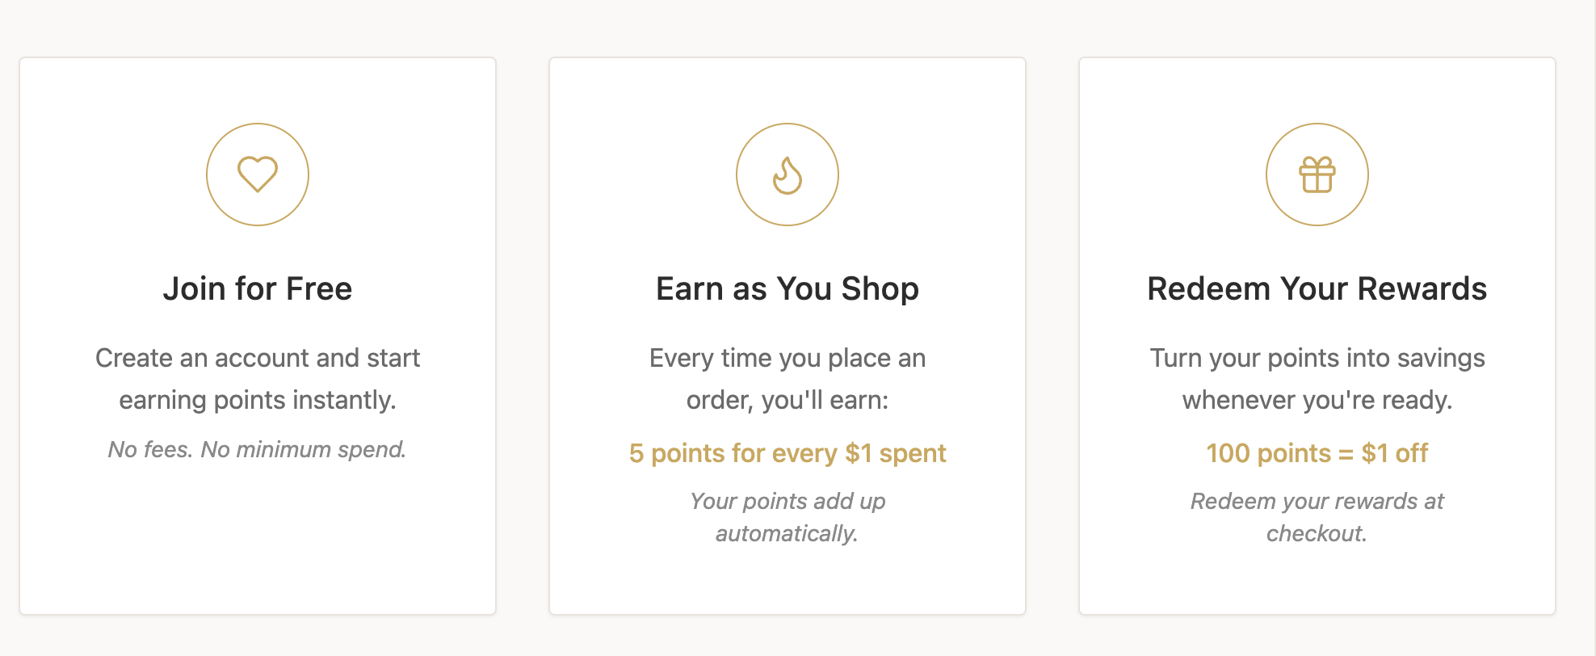Image resolution: width=1596 pixels, height=656 pixels.
Task: Click the flame icon above Earn as You Shop
Action: click(x=787, y=175)
